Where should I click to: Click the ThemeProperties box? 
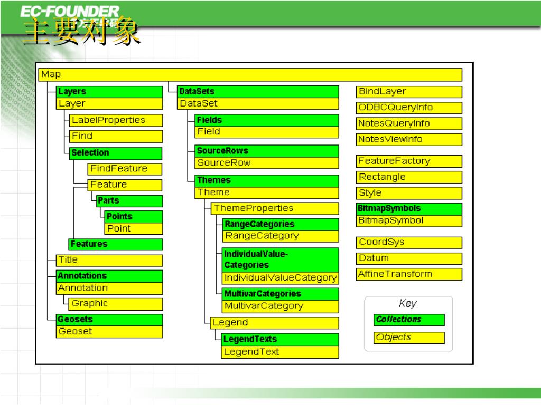[275, 208]
